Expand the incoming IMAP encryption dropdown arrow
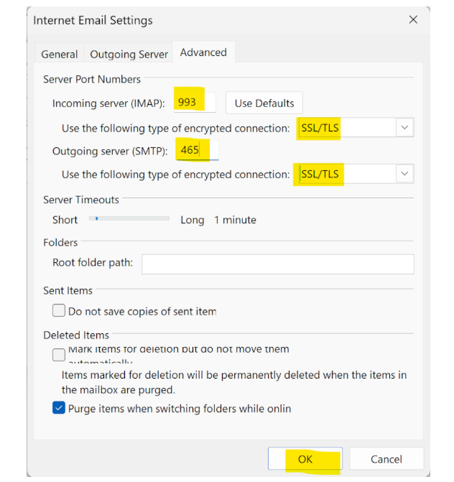Screen dimensions: 454x482 coord(404,128)
